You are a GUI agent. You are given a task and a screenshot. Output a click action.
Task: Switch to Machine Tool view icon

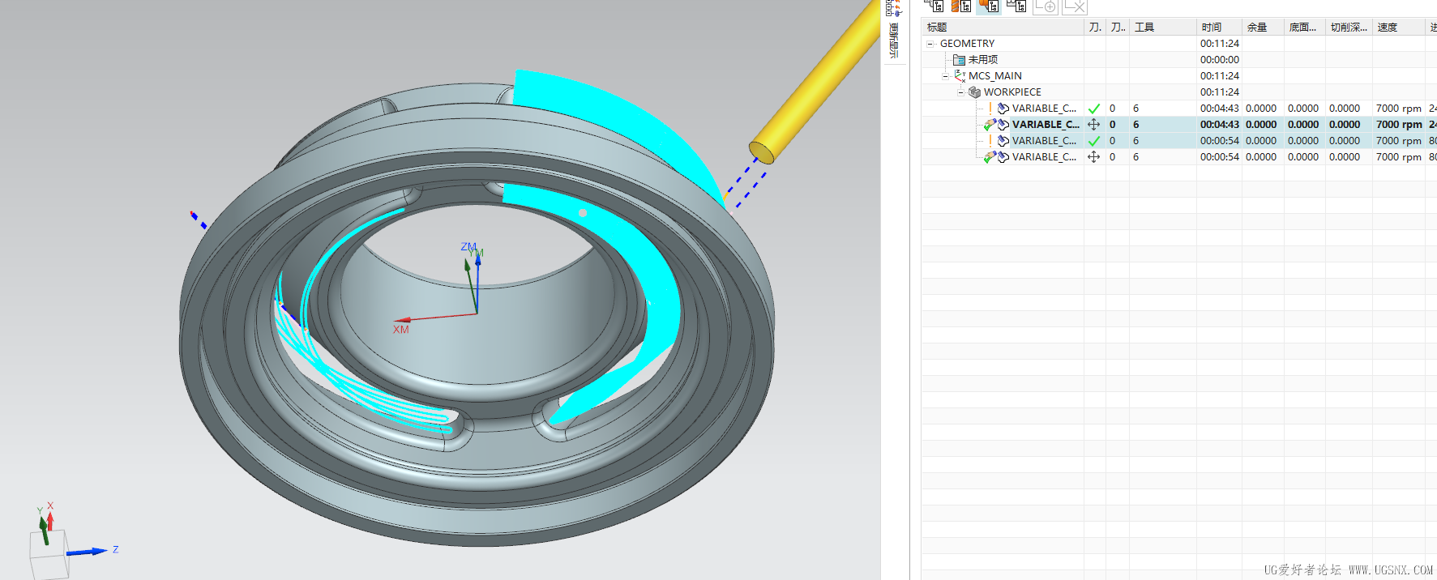click(x=961, y=6)
